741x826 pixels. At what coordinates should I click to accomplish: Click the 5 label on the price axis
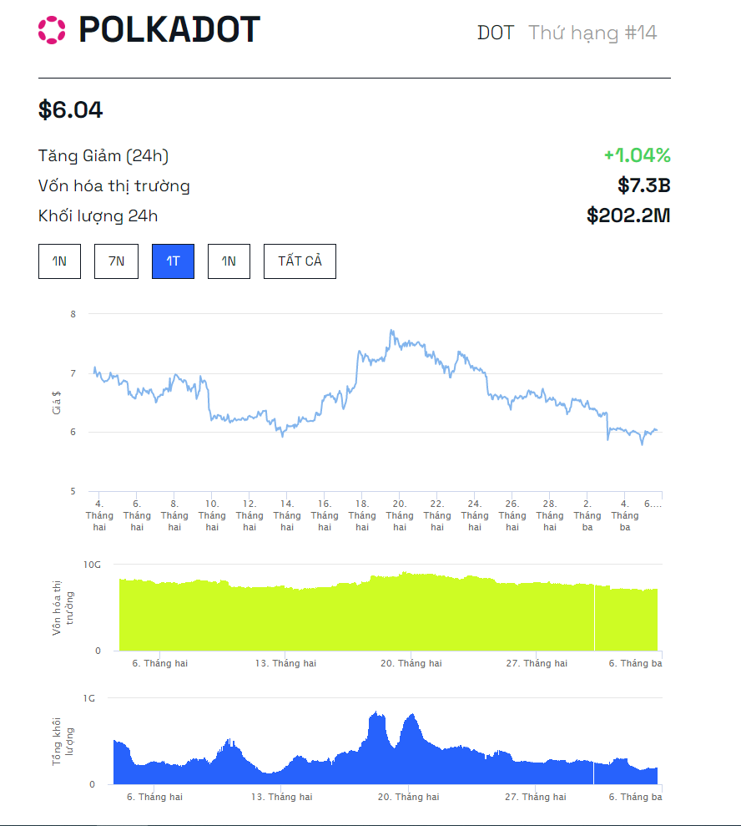click(x=73, y=491)
